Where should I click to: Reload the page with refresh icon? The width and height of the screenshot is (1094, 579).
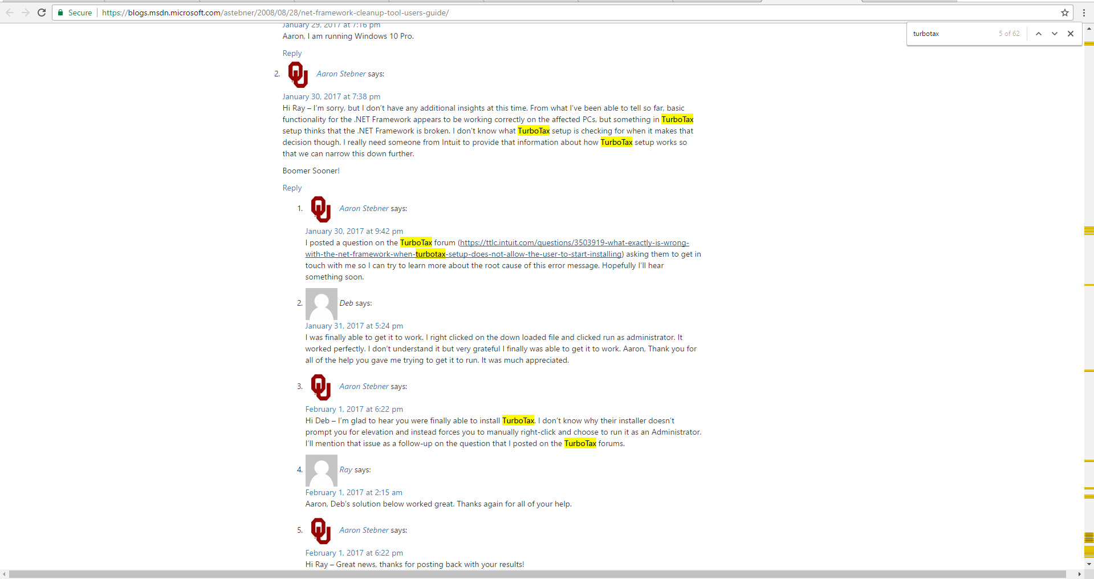click(x=42, y=13)
